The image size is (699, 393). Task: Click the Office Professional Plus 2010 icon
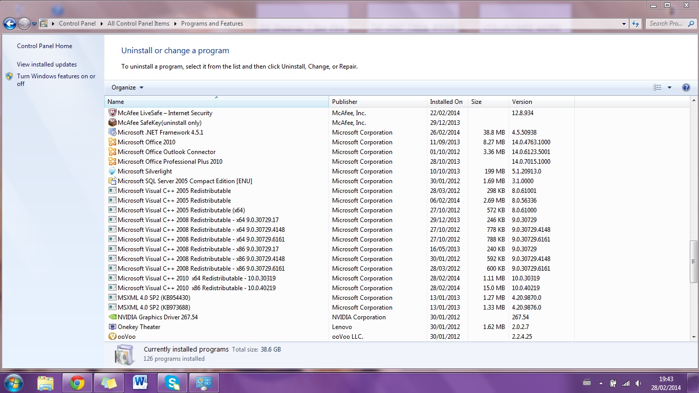point(113,161)
